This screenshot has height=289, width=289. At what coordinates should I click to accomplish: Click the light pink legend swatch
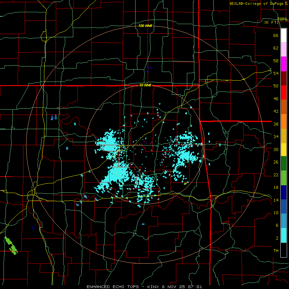284,49
